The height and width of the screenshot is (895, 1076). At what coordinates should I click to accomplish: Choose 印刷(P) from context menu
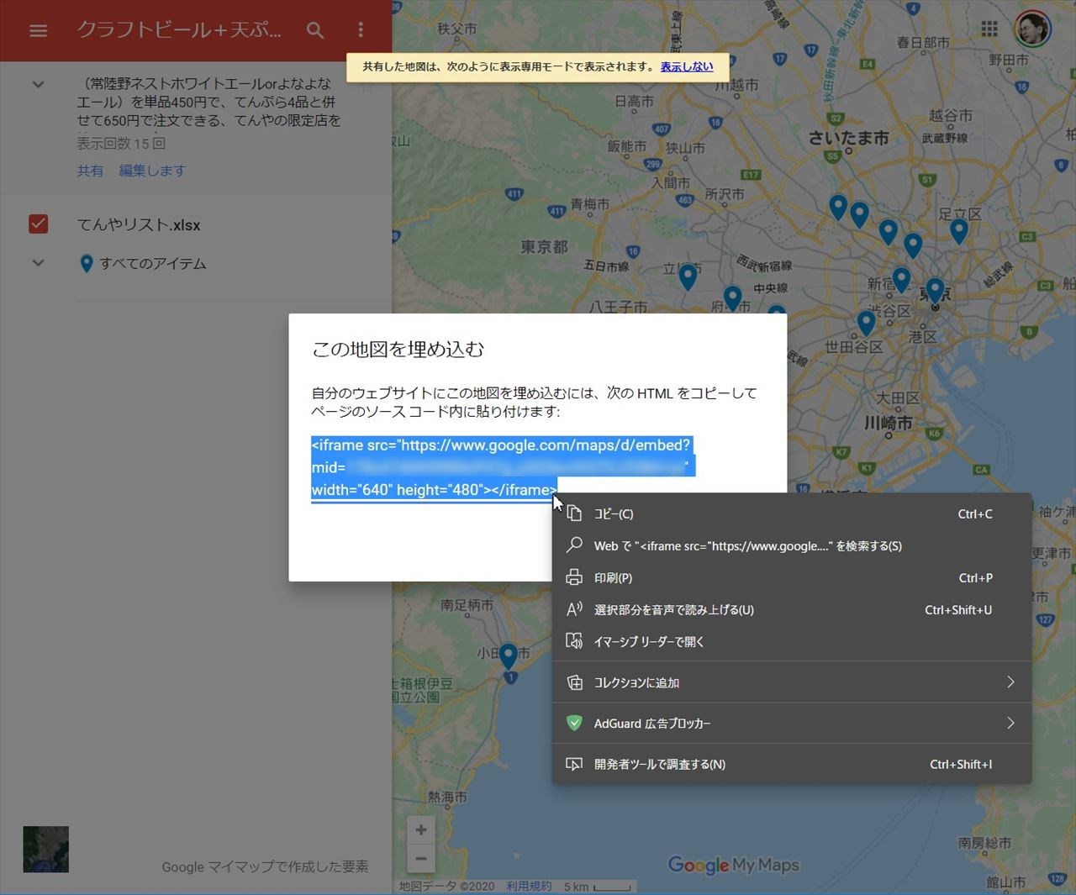pos(791,577)
